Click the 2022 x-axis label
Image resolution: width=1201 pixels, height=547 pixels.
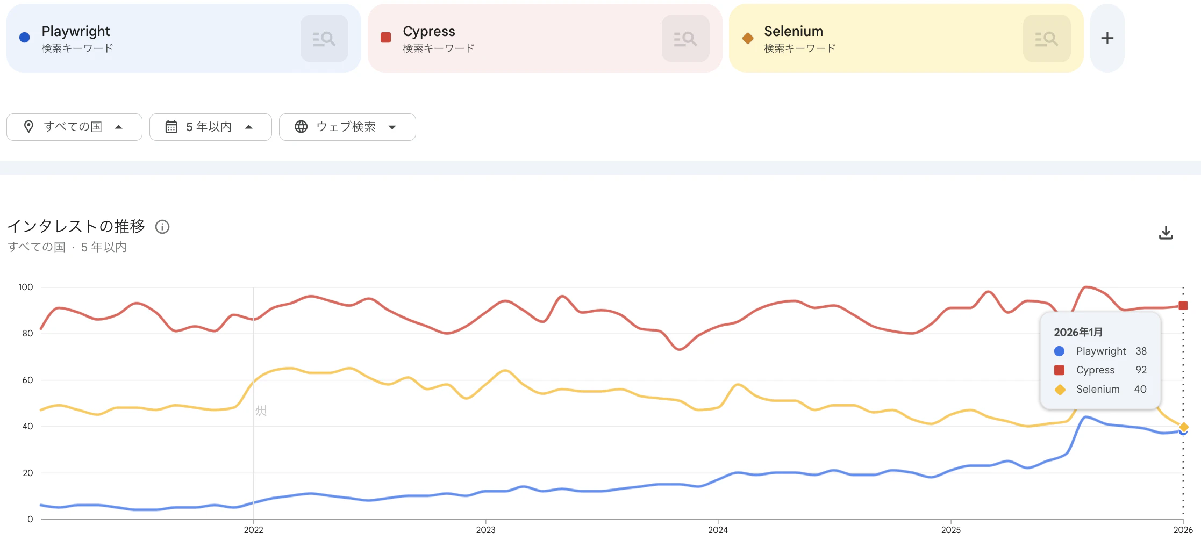pos(253,530)
